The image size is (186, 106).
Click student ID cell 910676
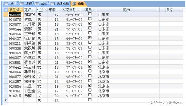coord(16,20)
